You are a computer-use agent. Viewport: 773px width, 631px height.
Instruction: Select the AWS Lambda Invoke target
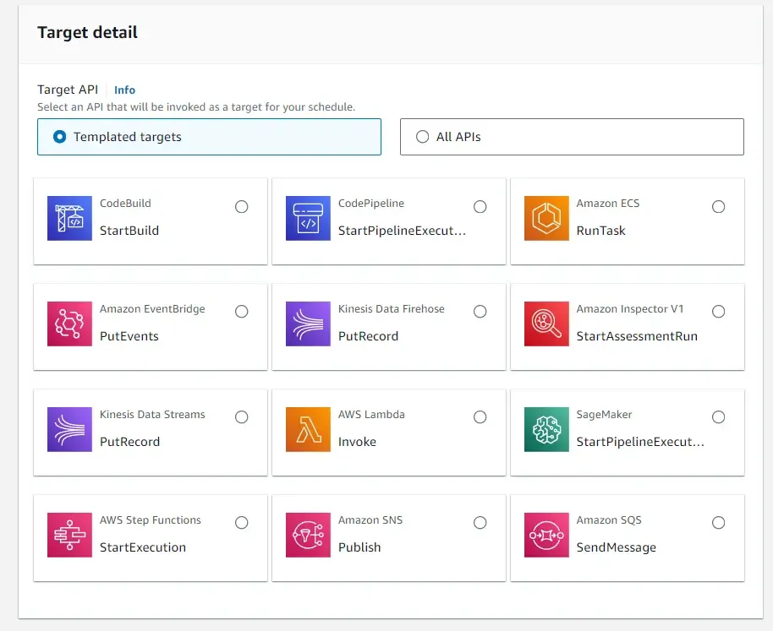(480, 417)
